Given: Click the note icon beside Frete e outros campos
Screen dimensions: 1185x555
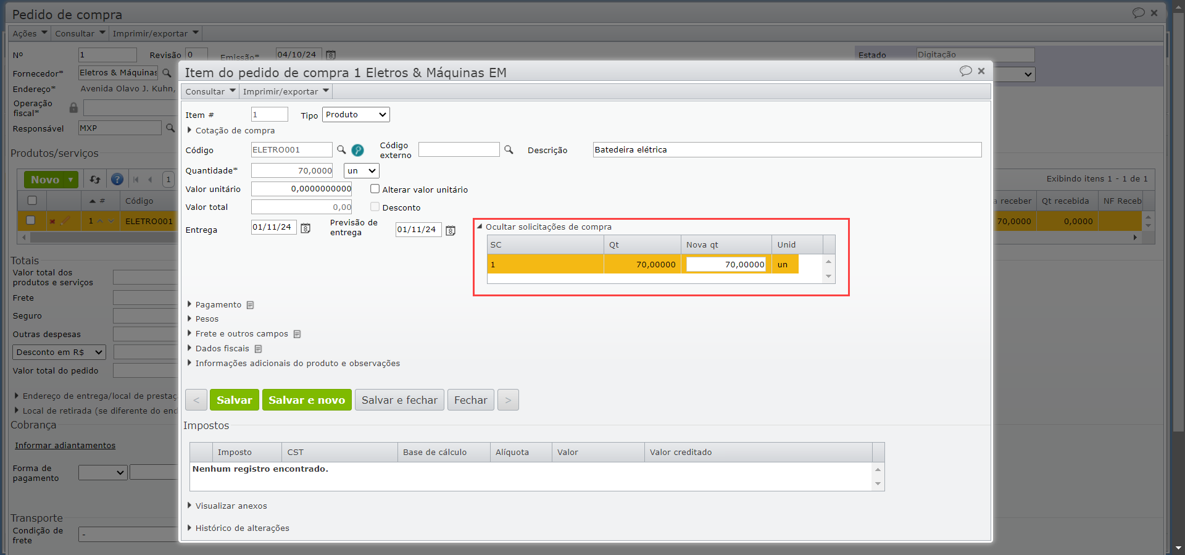Looking at the screenshot, I should pos(297,334).
